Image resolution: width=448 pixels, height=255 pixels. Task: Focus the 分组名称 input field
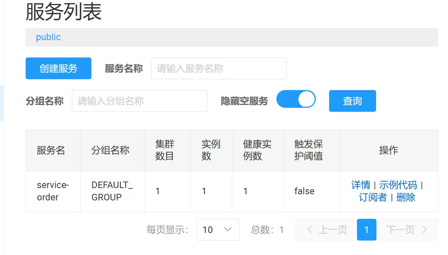pyautogui.click(x=139, y=101)
